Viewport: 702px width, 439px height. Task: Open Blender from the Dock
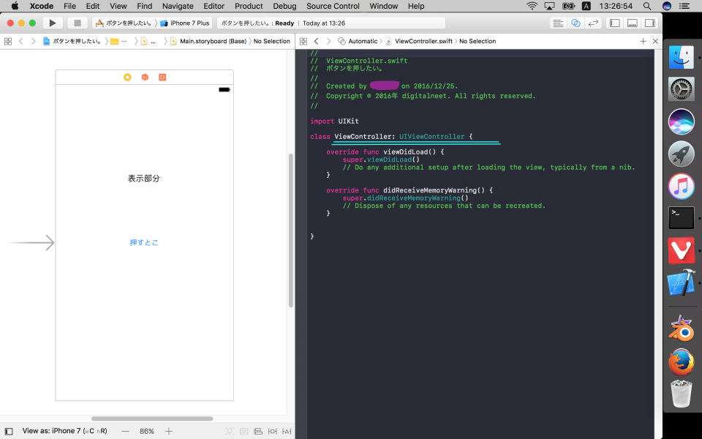pyautogui.click(x=682, y=329)
